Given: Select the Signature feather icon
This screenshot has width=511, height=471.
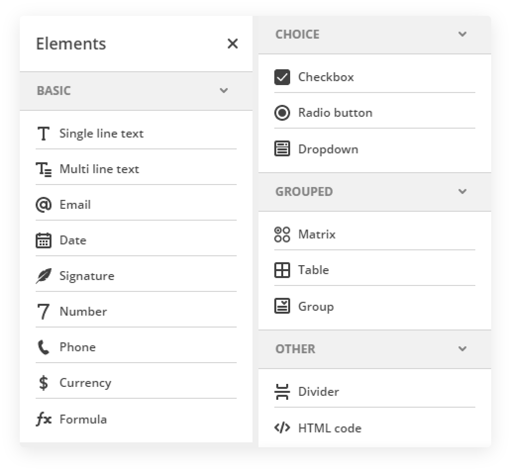Looking at the screenshot, I should click(44, 276).
